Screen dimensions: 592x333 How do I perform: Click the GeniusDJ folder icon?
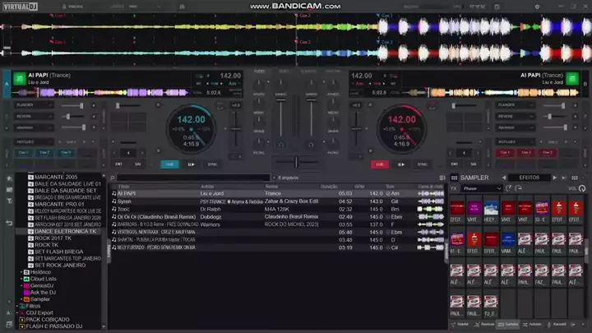(28, 286)
